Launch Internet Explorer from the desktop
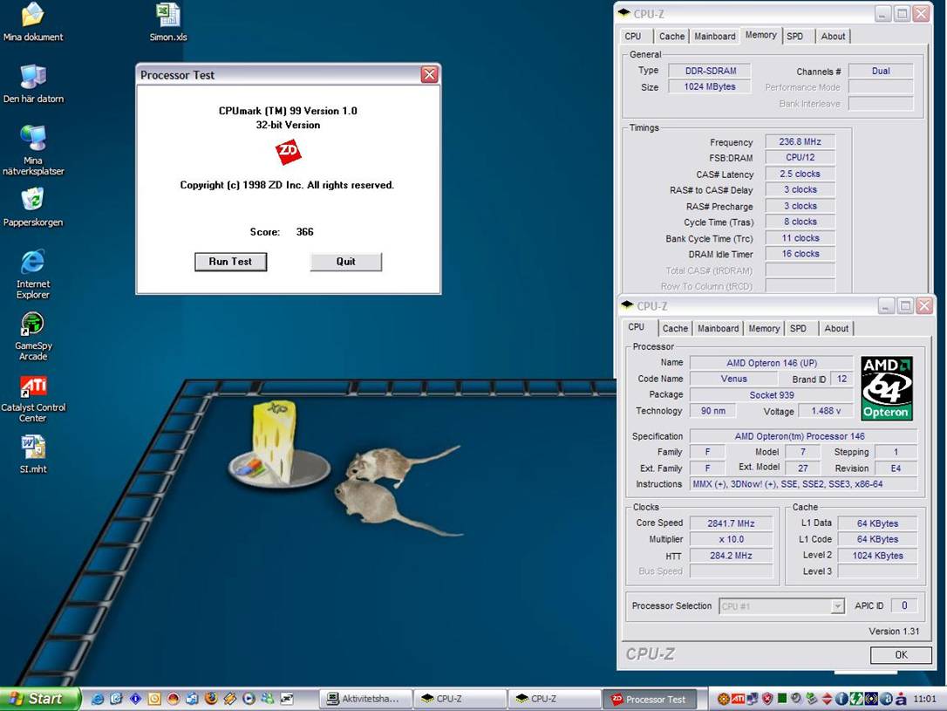 (x=32, y=274)
